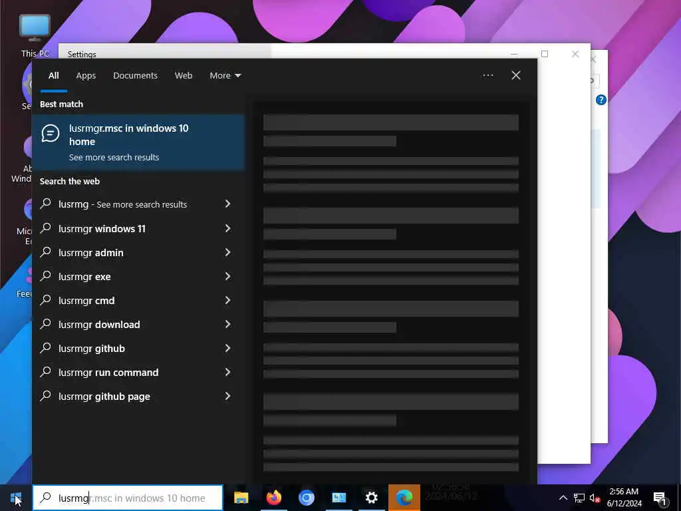Open the best match lusrmgr.msc in windows 10 home
This screenshot has width=681, height=511.
138,142
